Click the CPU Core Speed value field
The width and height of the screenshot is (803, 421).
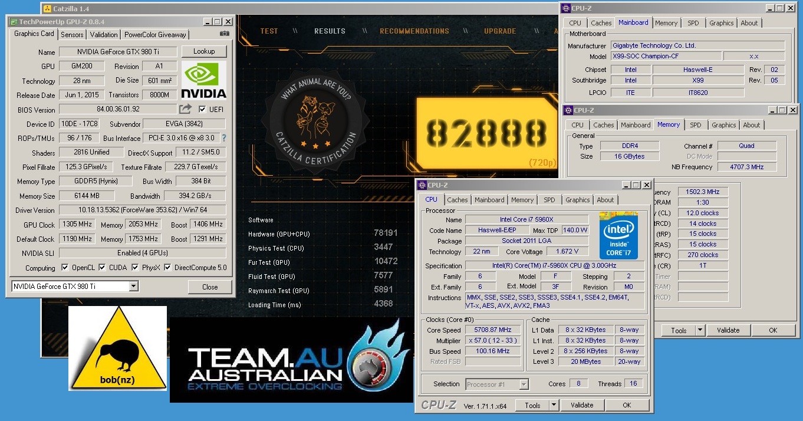point(493,330)
